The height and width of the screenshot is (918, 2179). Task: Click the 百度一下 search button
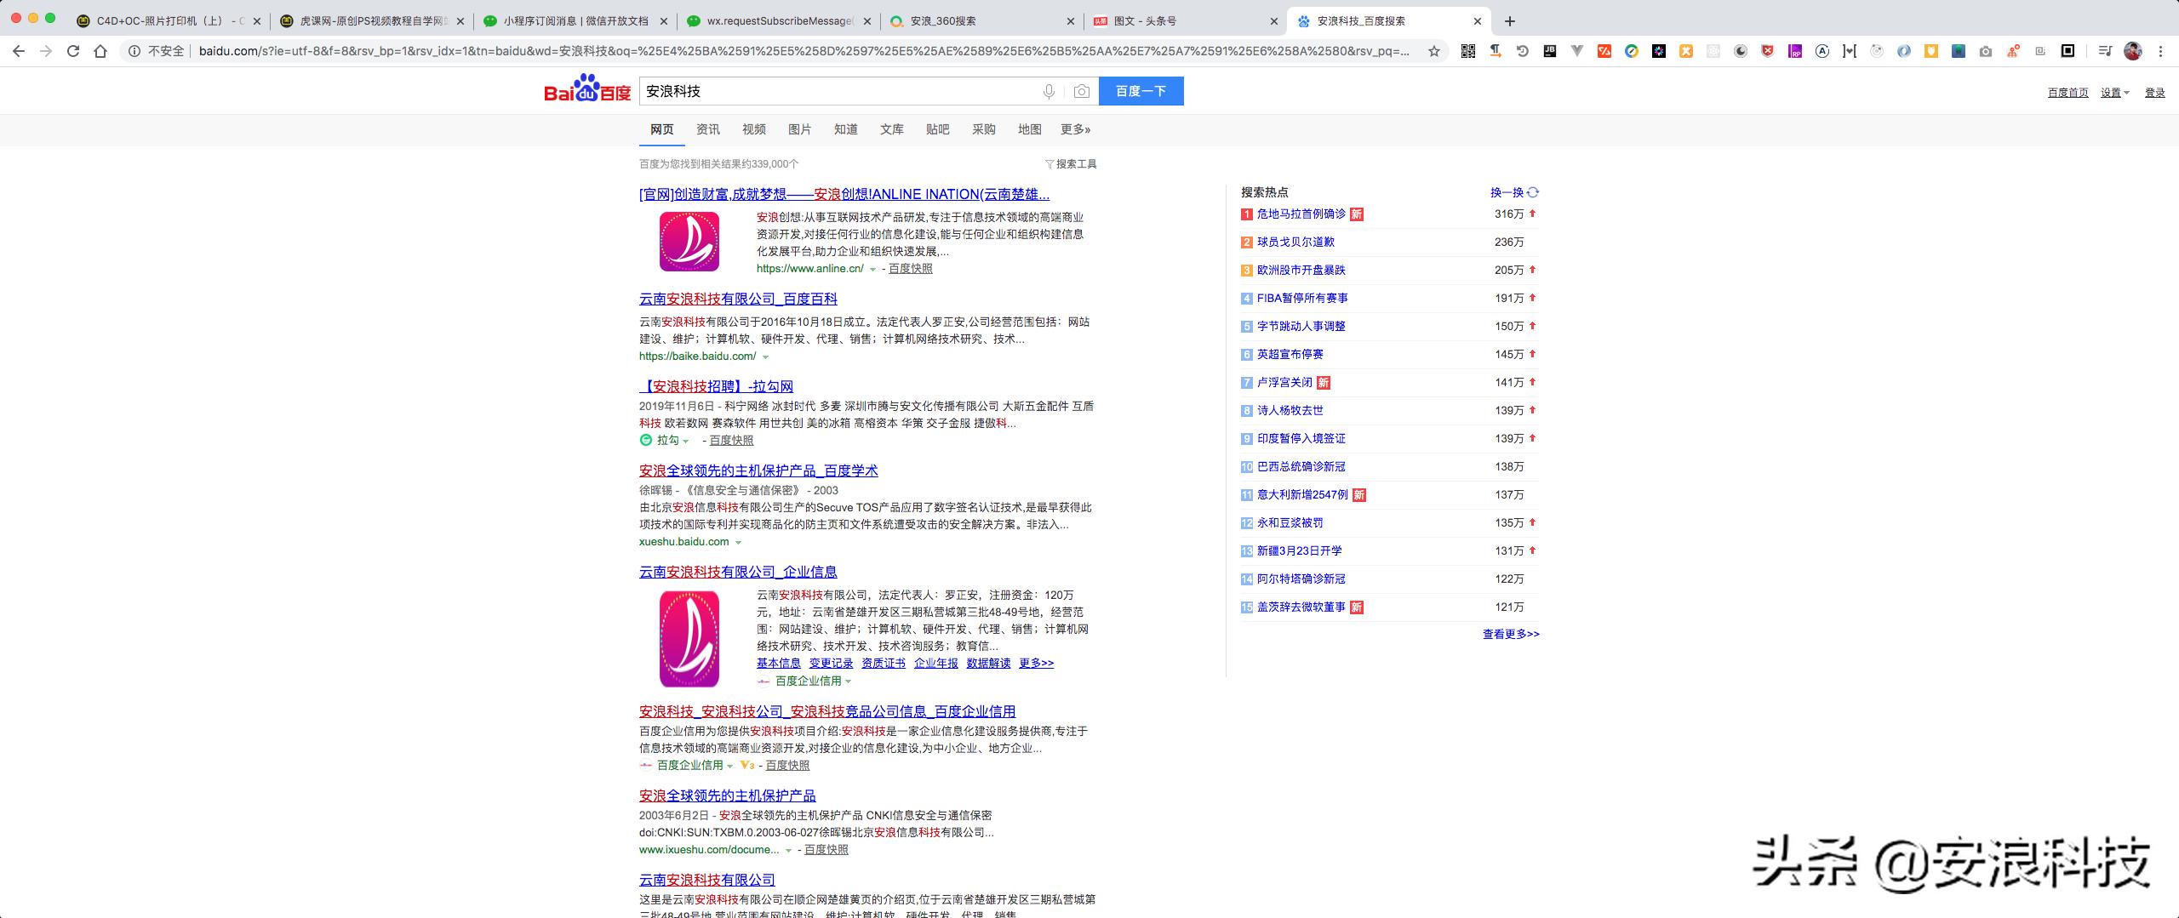point(1141,91)
